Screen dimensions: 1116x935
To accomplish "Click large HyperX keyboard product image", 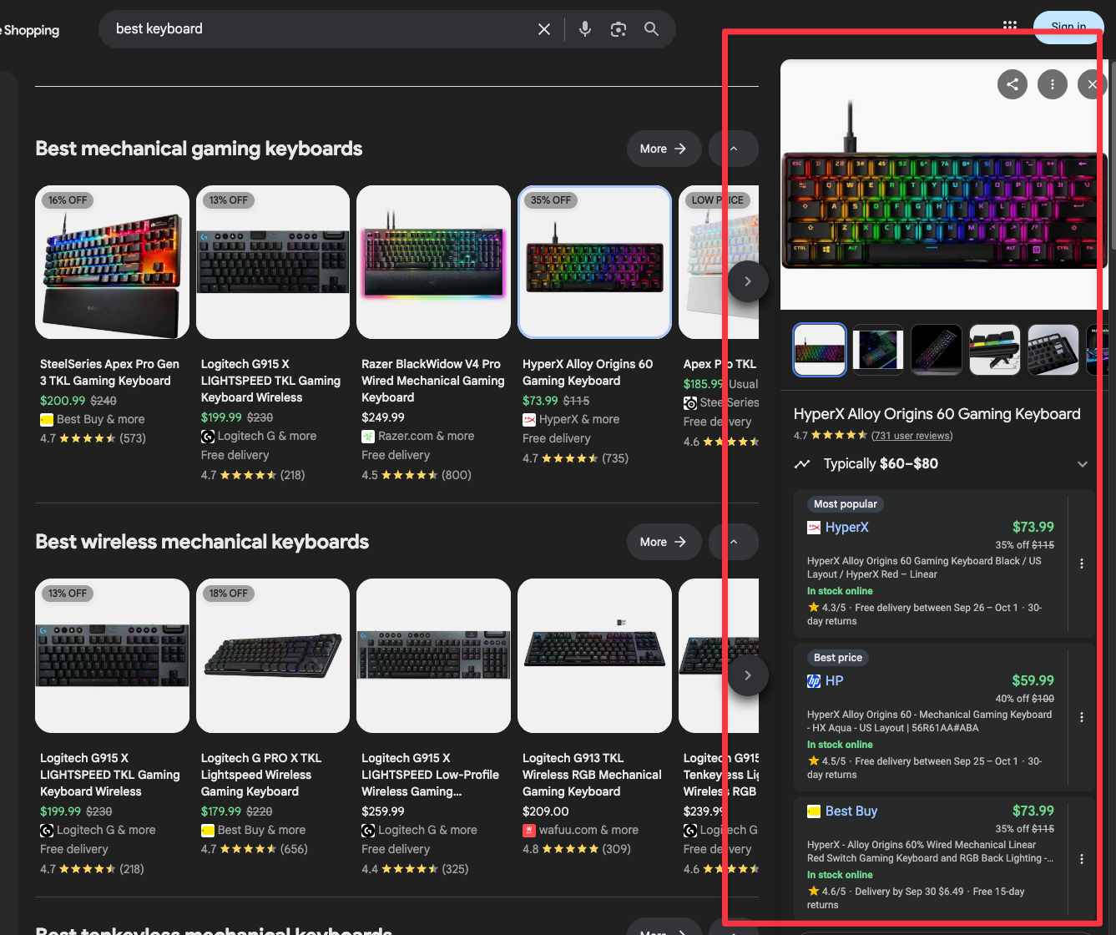I will click(944, 185).
